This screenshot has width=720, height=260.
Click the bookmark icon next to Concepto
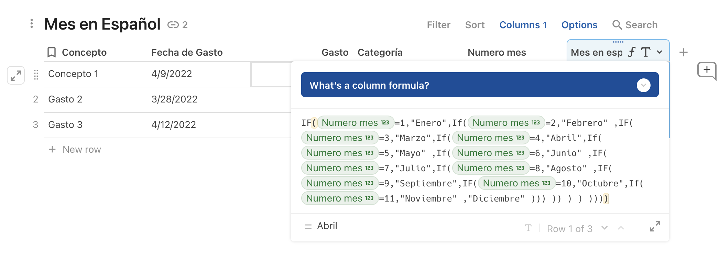(52, 52)
